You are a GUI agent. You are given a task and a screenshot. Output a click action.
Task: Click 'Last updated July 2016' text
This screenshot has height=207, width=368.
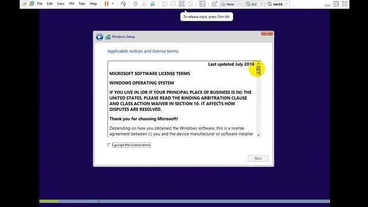coord(231,64)
